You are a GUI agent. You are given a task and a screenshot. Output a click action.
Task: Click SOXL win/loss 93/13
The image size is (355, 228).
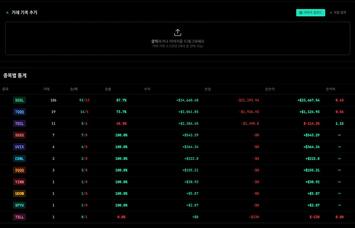click(84, 100)
